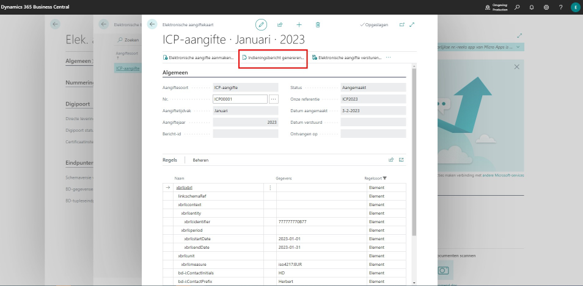Open the xbrli:xbrl row link
This screenshot has width=583, height=286.
184,188
